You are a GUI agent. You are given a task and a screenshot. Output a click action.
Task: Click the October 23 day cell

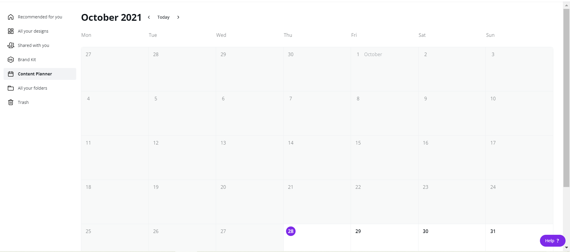pyautogui.click(x=452, y=202)
